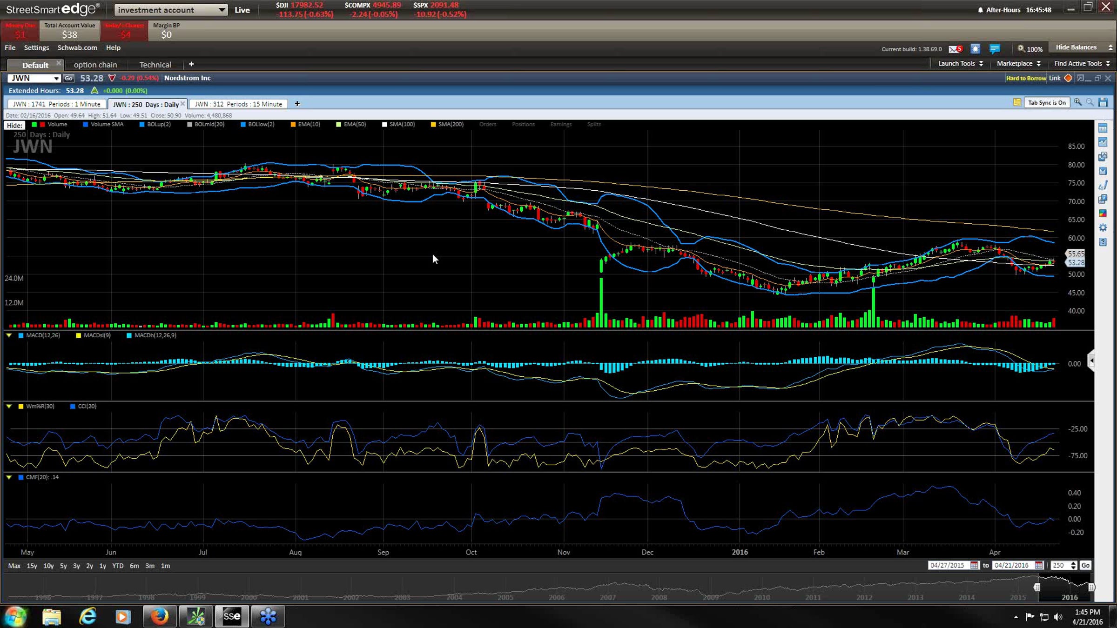Click the chart help question icon

[1103, 242]
